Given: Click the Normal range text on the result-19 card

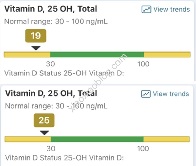Looking at the screenshot, I should tap(56, 21).
